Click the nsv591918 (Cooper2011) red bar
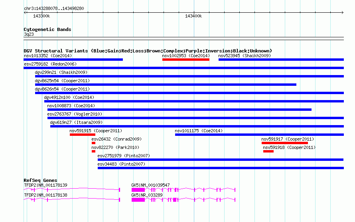Image resolution: width=355 pixels, height=222 pixels. point(268,151)
